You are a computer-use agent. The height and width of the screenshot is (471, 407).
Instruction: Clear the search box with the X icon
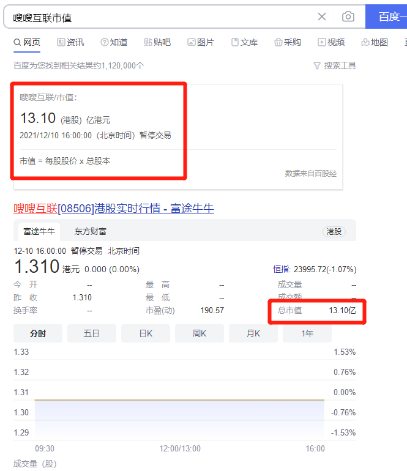coord(322,17)
